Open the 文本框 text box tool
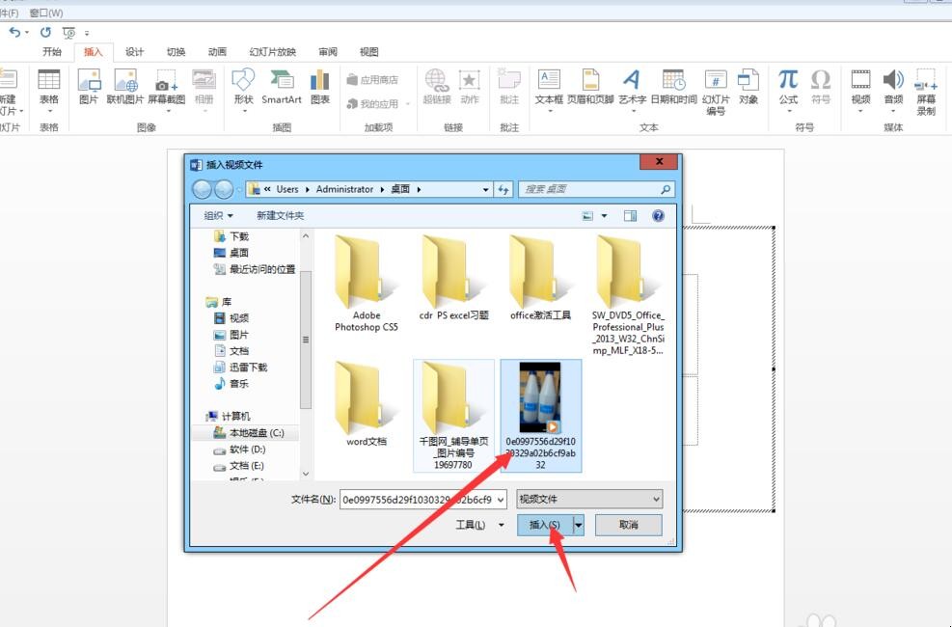This screenshot has height=627, width=952. 549,81
